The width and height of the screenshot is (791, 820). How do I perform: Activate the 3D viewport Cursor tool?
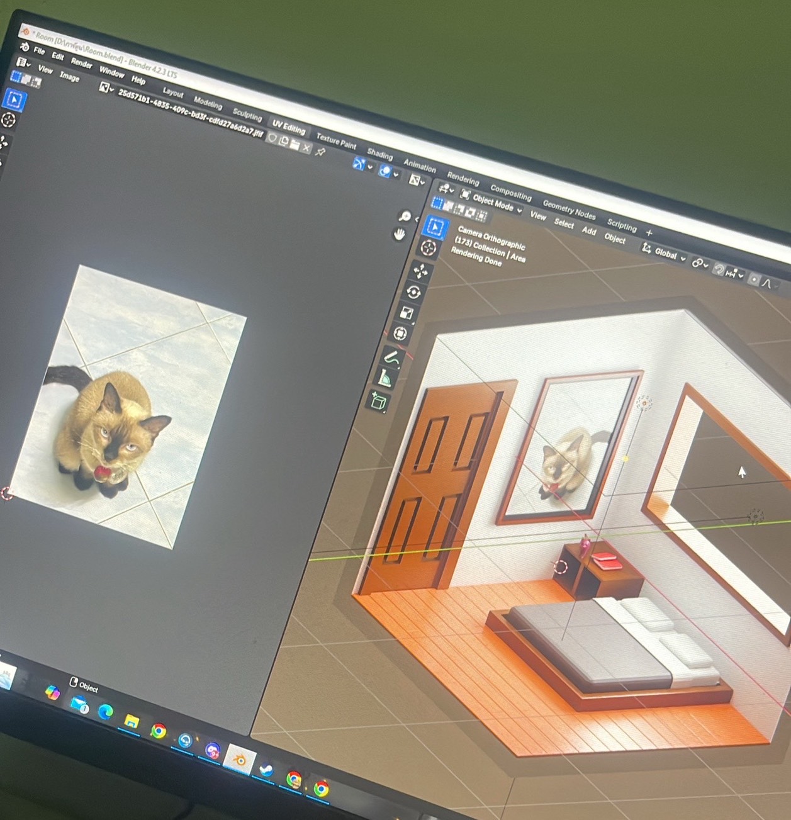coord(429,248)
